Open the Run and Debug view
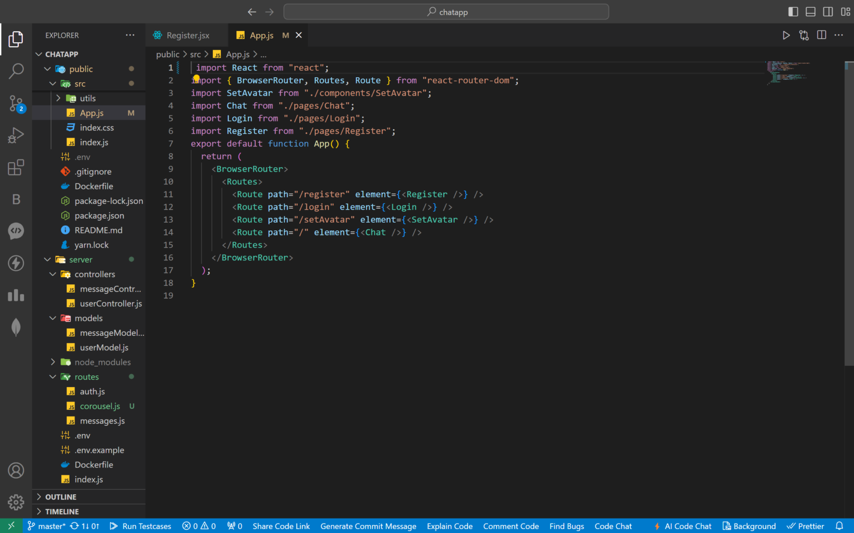Screen dimensions: 854x533 click(x=16, y=135)
